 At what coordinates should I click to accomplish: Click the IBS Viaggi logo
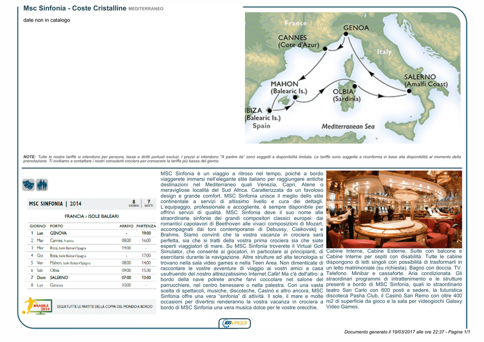234,323
